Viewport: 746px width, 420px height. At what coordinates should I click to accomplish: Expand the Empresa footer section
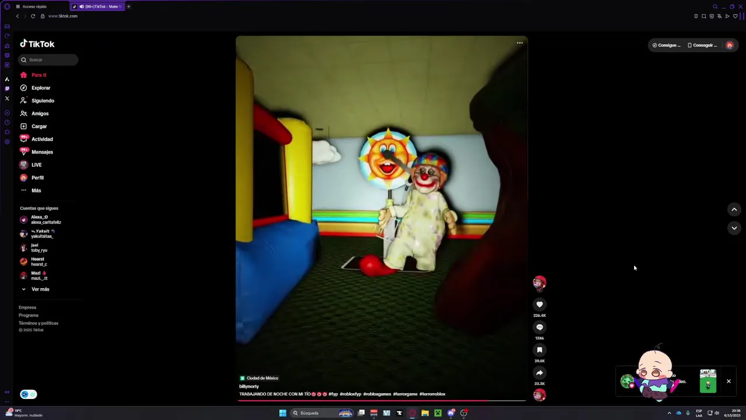[27, 307]
